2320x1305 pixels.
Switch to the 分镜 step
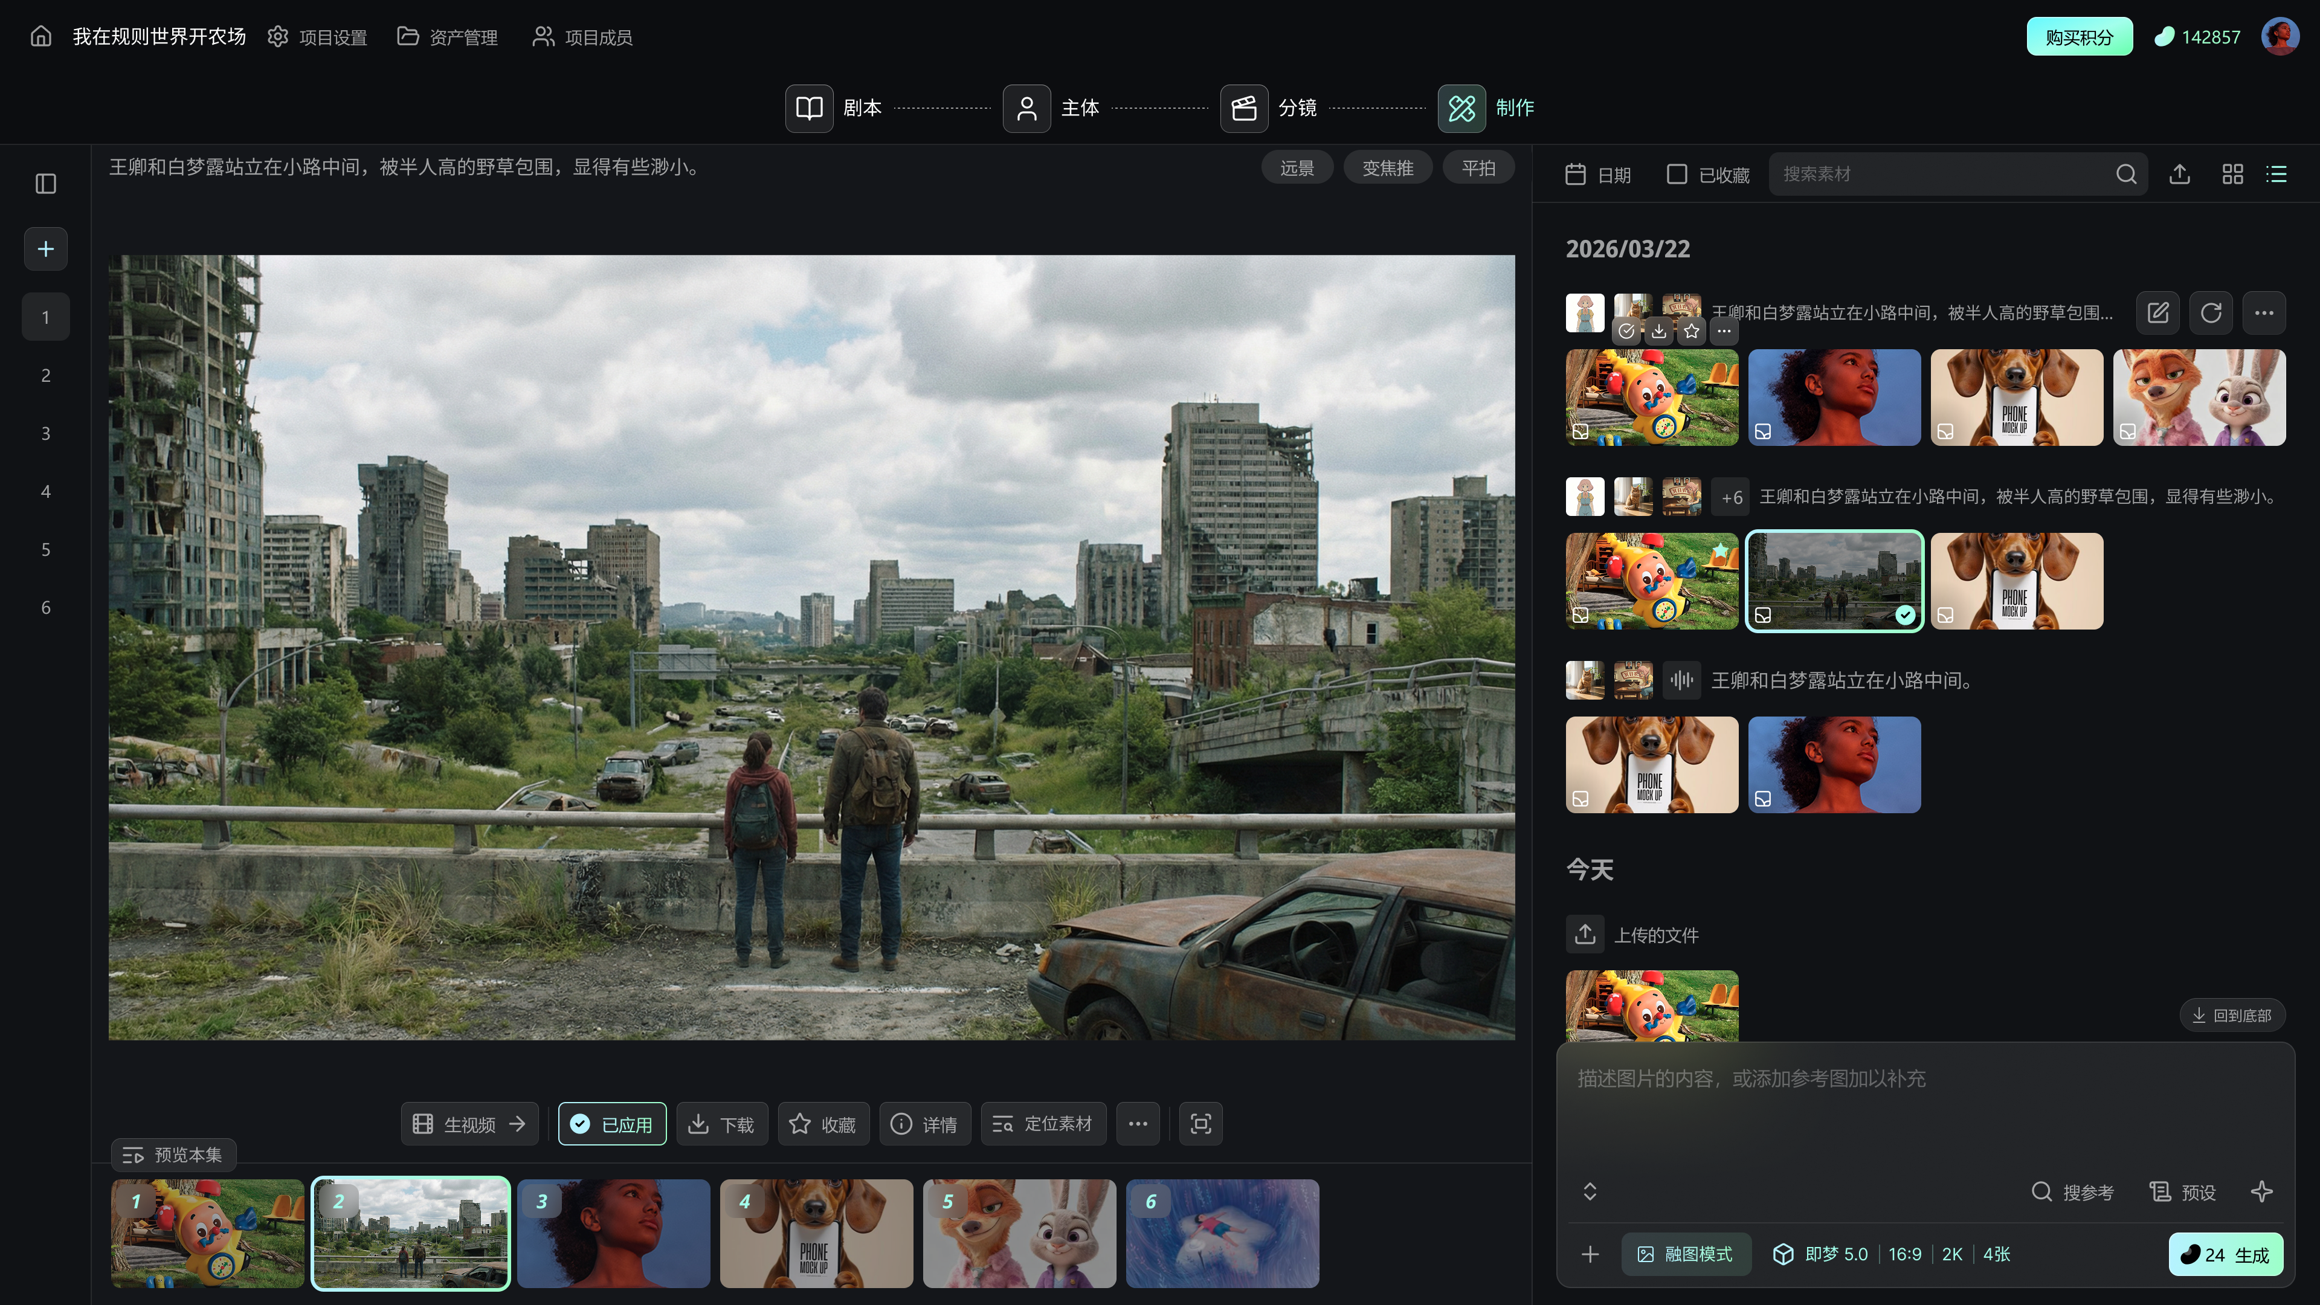click(x=1269, y=108)
